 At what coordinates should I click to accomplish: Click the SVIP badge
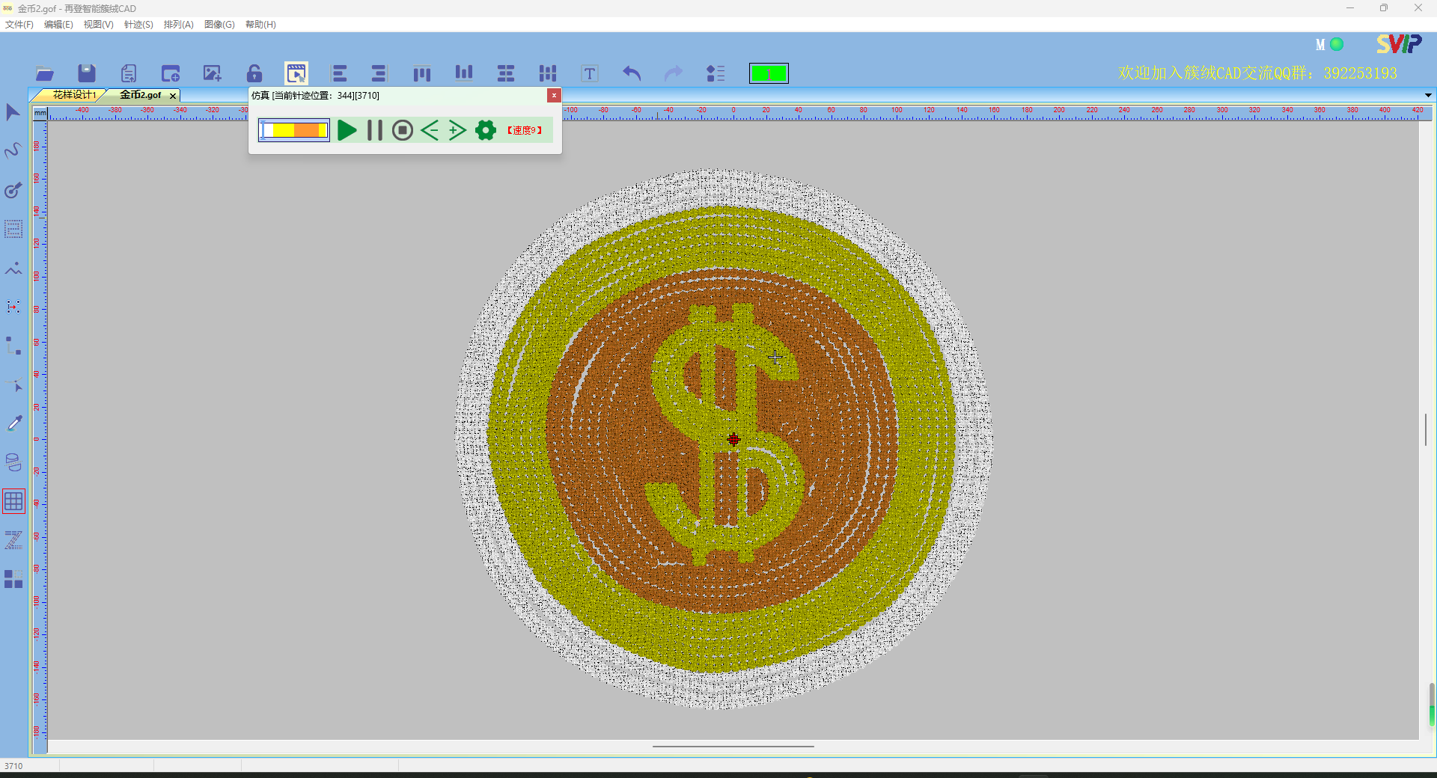[1399, 44]
